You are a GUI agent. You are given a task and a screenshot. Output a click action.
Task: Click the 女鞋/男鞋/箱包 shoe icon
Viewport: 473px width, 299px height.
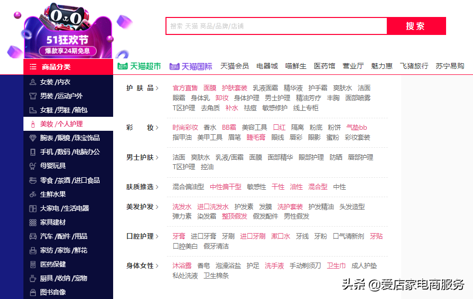click(32, 110)
